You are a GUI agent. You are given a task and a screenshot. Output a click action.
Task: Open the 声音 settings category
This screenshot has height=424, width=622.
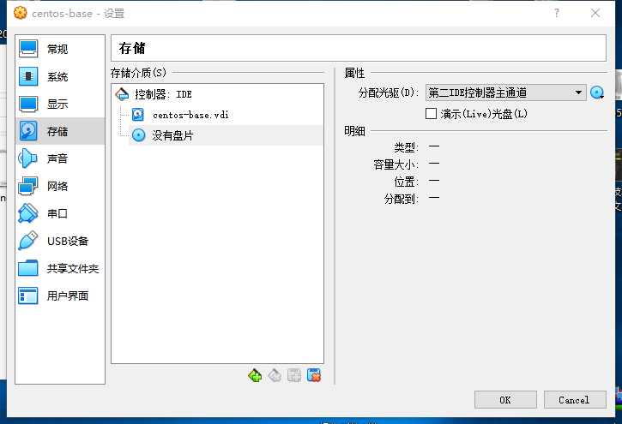60,158
